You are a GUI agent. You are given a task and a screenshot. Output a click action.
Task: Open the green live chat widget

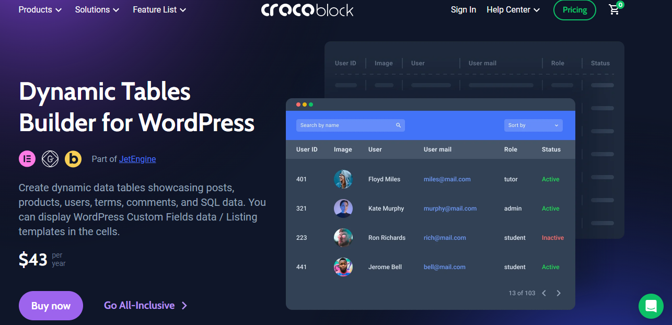tap(651, 306)
